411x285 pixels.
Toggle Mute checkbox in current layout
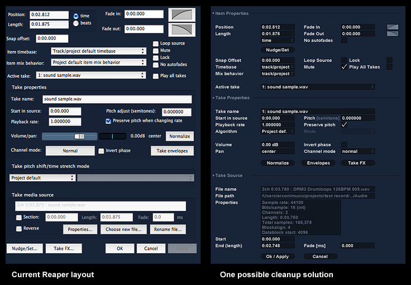(156, 51)
